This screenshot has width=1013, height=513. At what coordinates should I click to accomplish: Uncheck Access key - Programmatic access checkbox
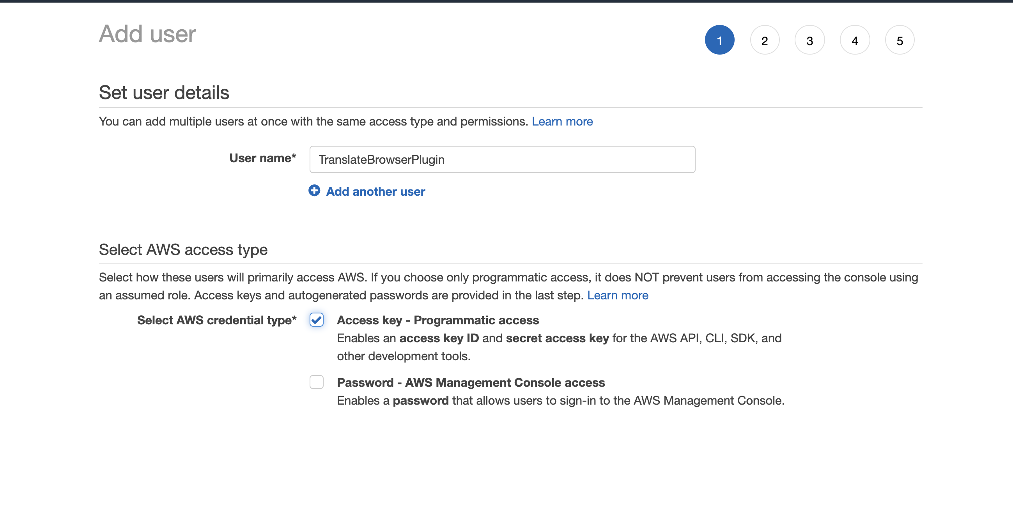pos(316,320)
